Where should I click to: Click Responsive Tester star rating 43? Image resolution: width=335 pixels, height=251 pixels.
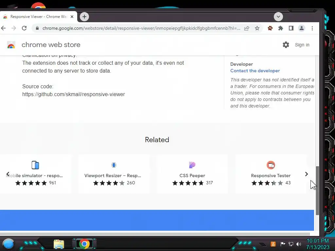coord(271,183)
